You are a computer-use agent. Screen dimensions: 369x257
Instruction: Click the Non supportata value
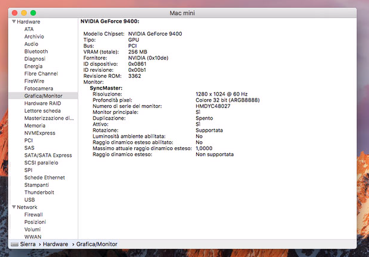click(x=215, y=154)
